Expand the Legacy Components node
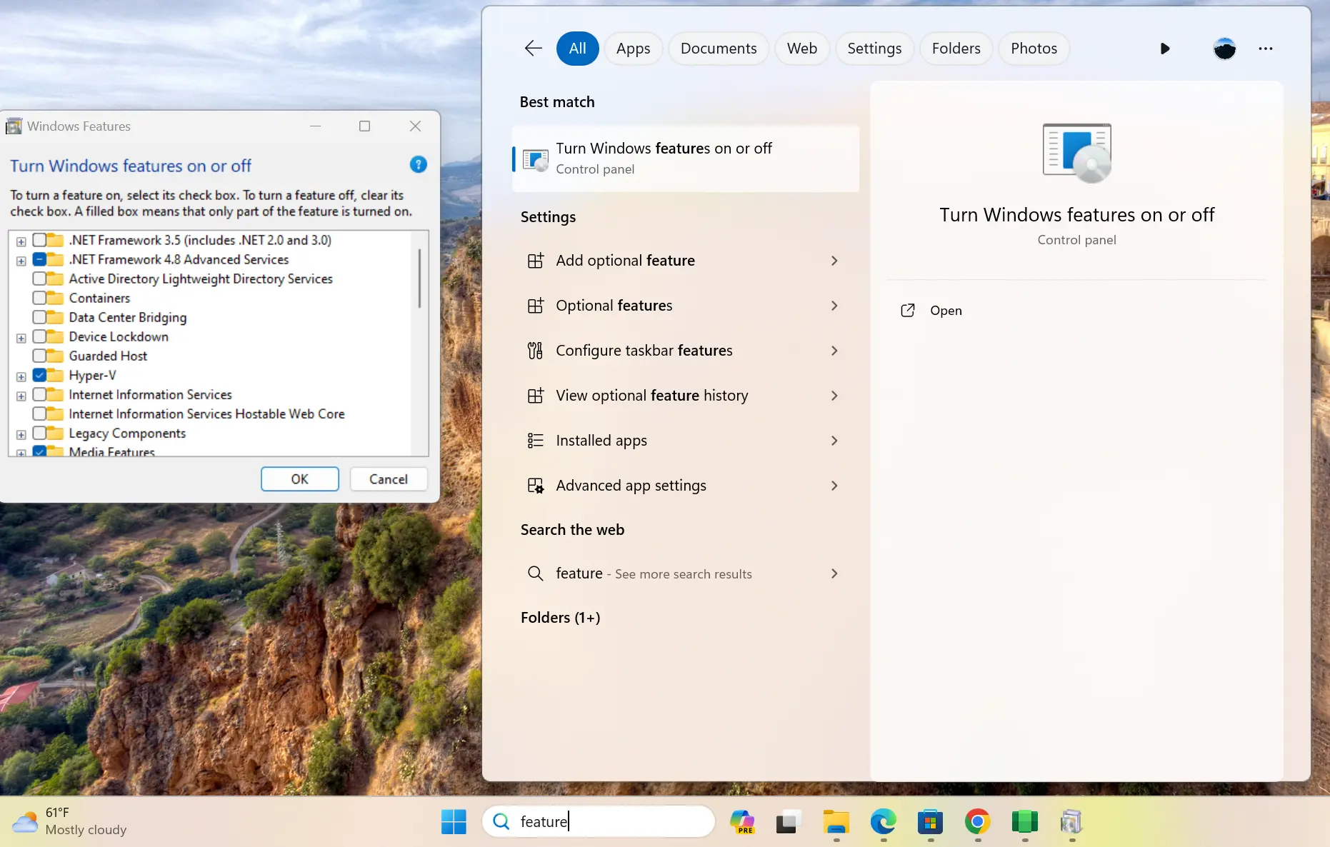 point(20,433)
